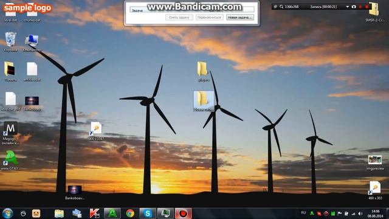Image resolution: width=389 pixels, height=219 pixels.
Task: Click the Bandicam window-mode icon
Action: click(275, 7)
